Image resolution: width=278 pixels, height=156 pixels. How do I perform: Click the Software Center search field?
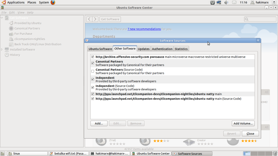coord(260,19)
